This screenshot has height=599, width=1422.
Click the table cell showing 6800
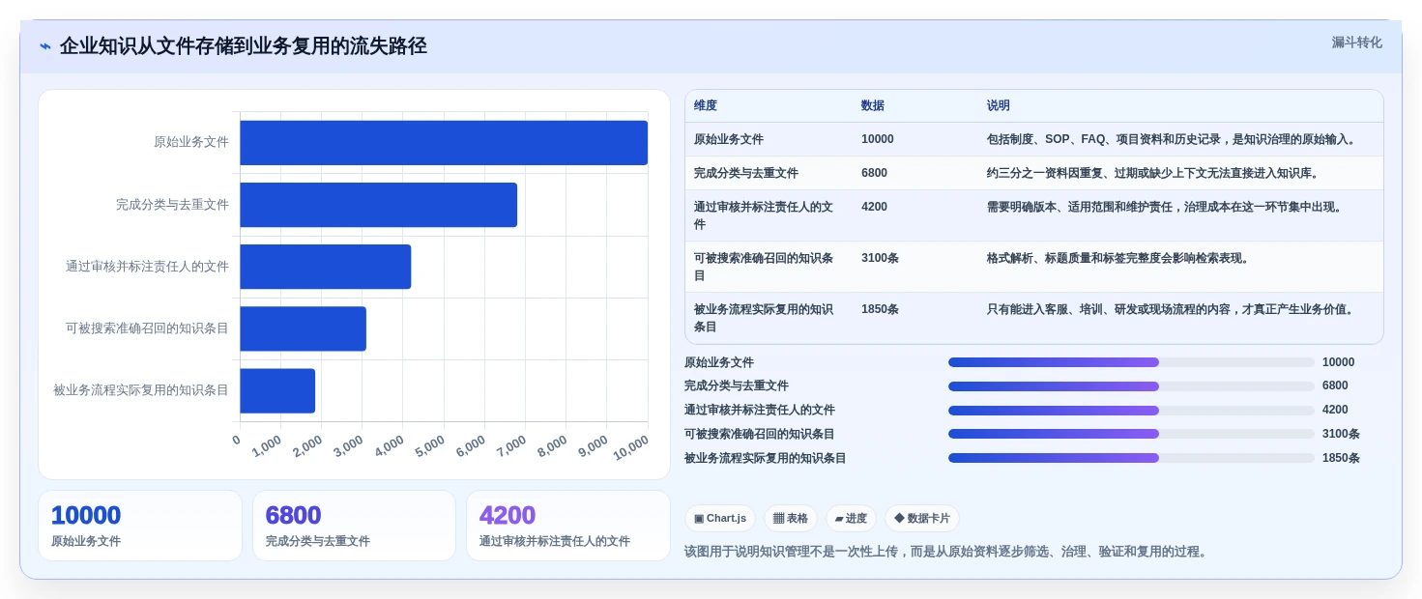(x=874, y=173)
